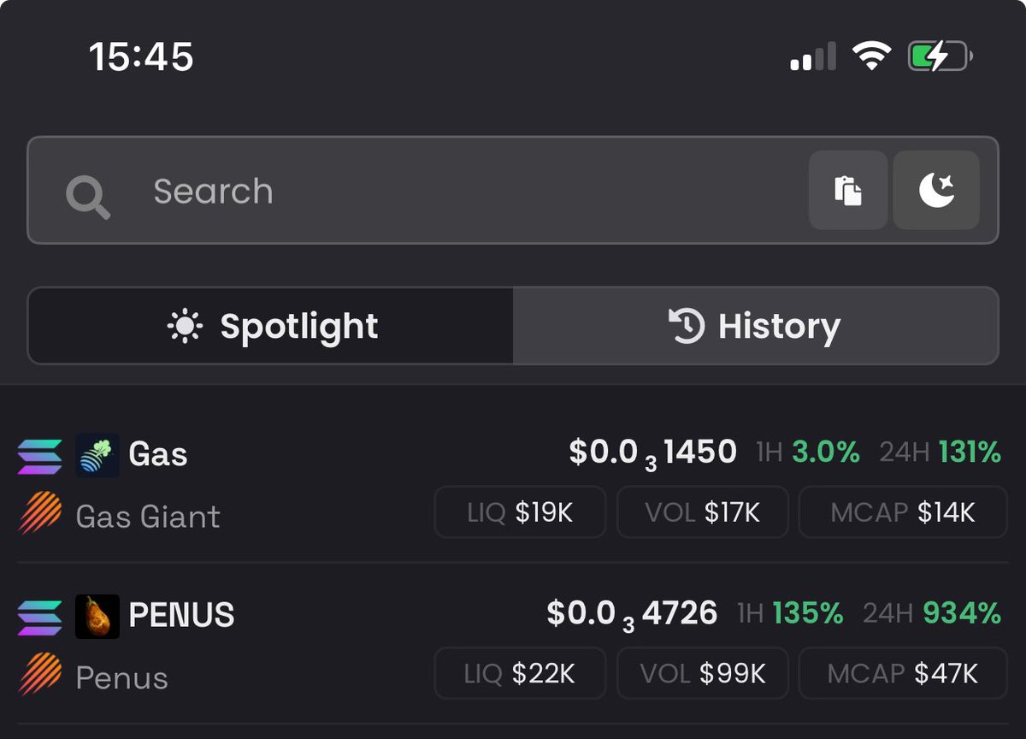
Task: Toggle dark mode with moon icon
Action: 936,190
